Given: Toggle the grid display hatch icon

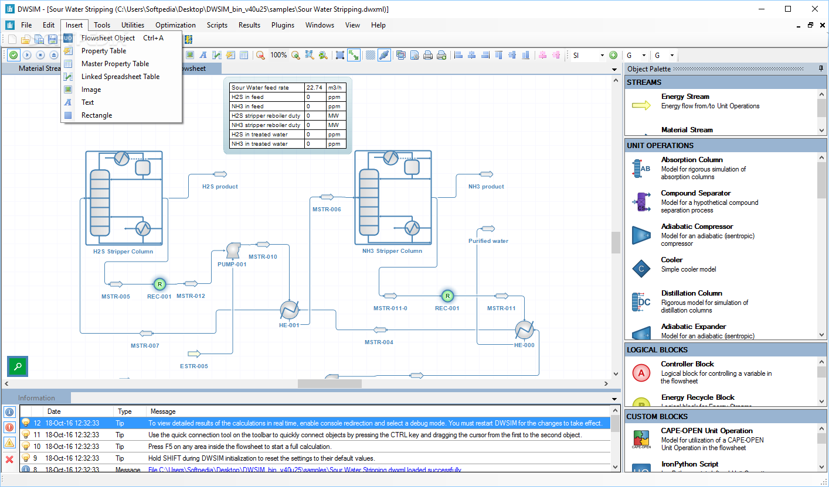Looking at the screenshot, I should click(371, 55).
